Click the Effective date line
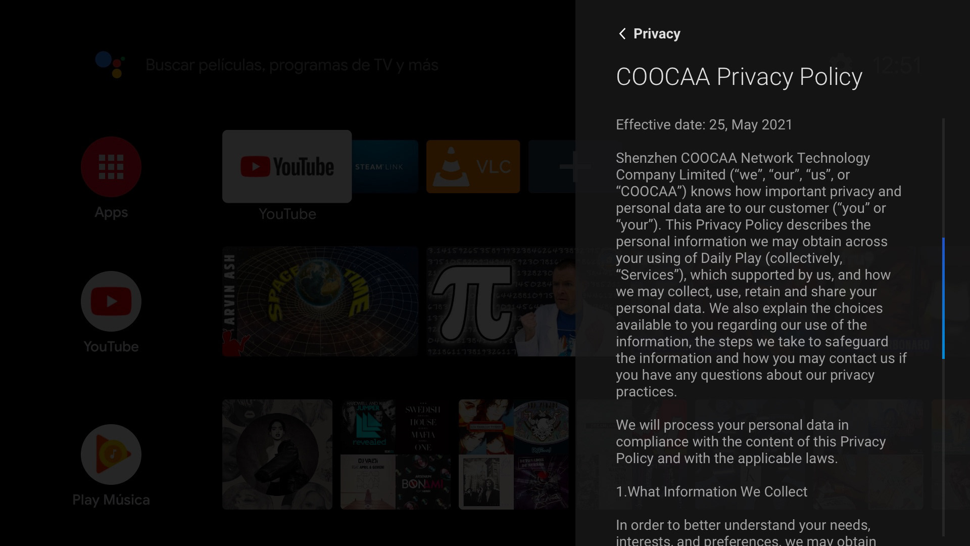 (x=704, y=125)
